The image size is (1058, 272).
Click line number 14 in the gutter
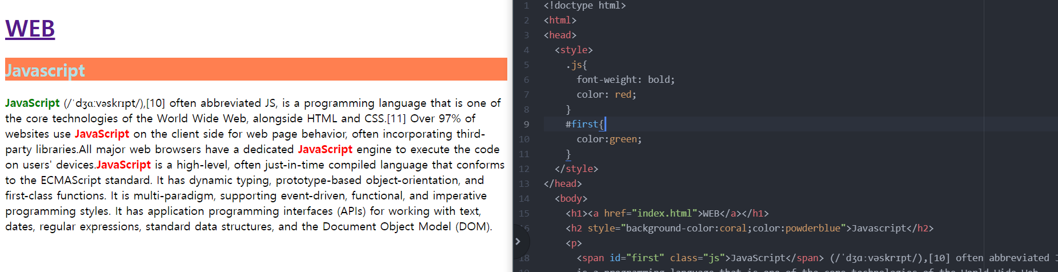pyautogui.click(x=524, y=198)
